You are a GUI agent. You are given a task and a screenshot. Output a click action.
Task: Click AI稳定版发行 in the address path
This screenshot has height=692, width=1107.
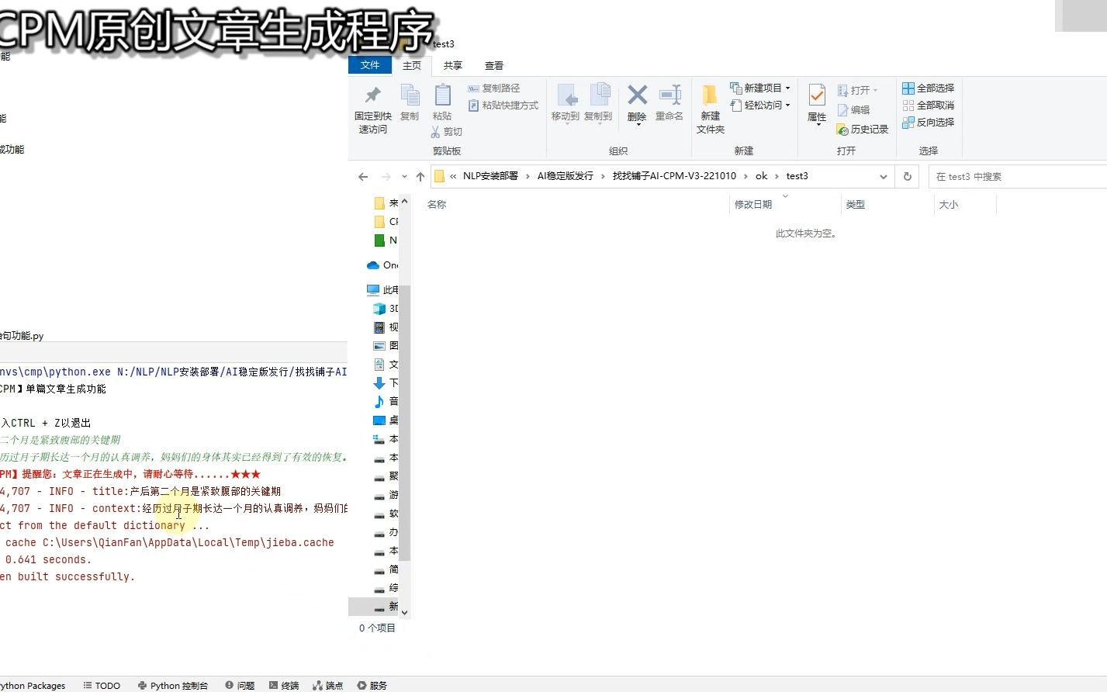point(565,176)
